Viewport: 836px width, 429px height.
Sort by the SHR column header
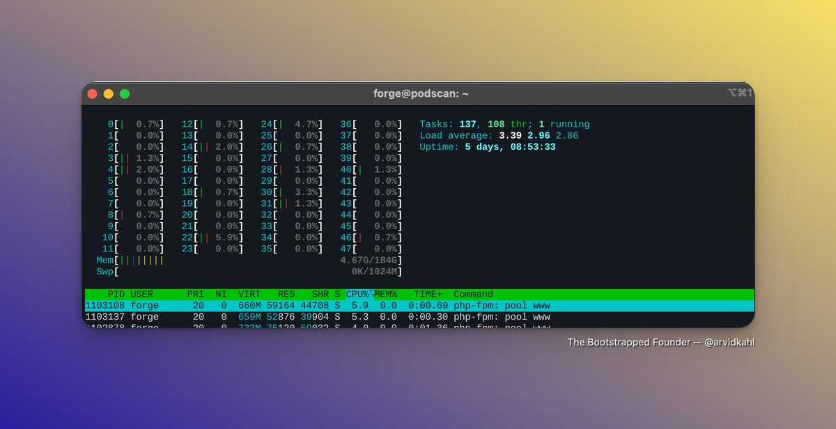click(320, 294)
